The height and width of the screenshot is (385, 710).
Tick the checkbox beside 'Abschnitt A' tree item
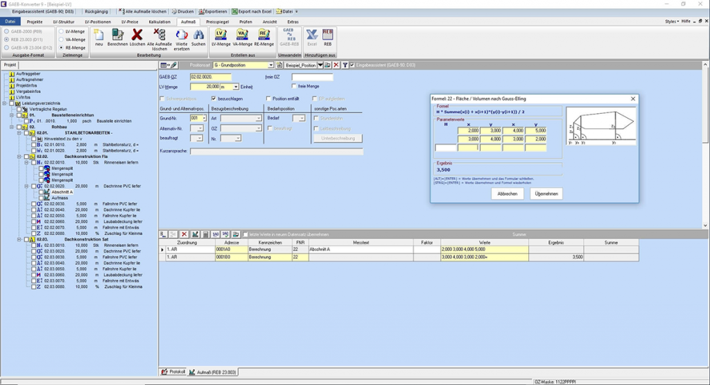click(x=41, y=192)
